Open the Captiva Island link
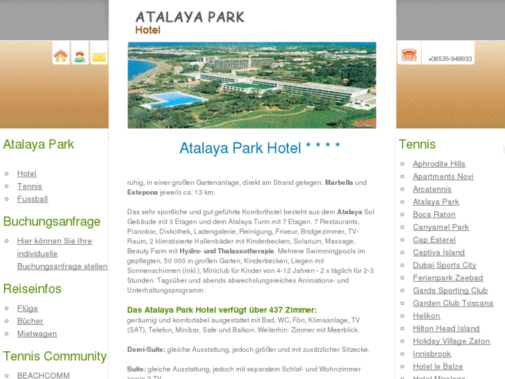 pos(439,252)
